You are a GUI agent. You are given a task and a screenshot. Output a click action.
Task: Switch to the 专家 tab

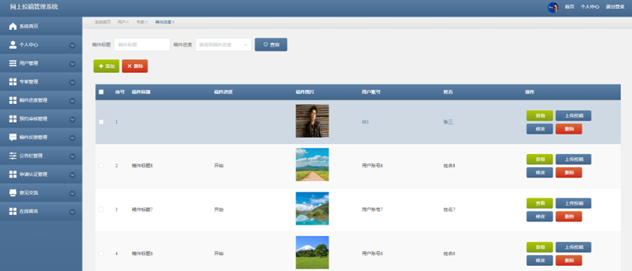click(140, 22)
